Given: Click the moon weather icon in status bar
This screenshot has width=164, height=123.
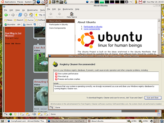Looking at the screenshot, I should pyautogui.click(x=15, y=114).
